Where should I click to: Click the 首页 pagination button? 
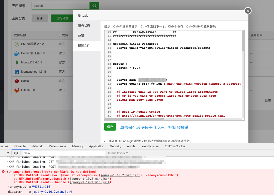click(268, 101)
